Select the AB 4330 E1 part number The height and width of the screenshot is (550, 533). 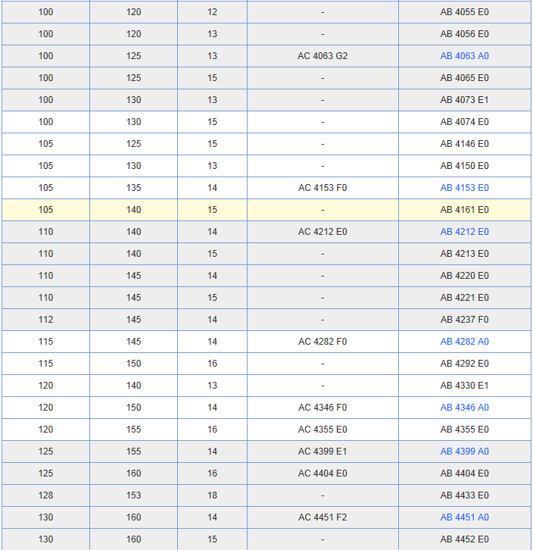click(464, 386)
